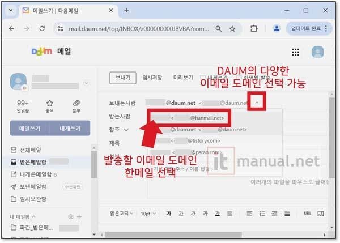The width and height of the screenshot is (340, 243).
Task: Click the sidebar vertical scrollbar
Action: (94, 165)
